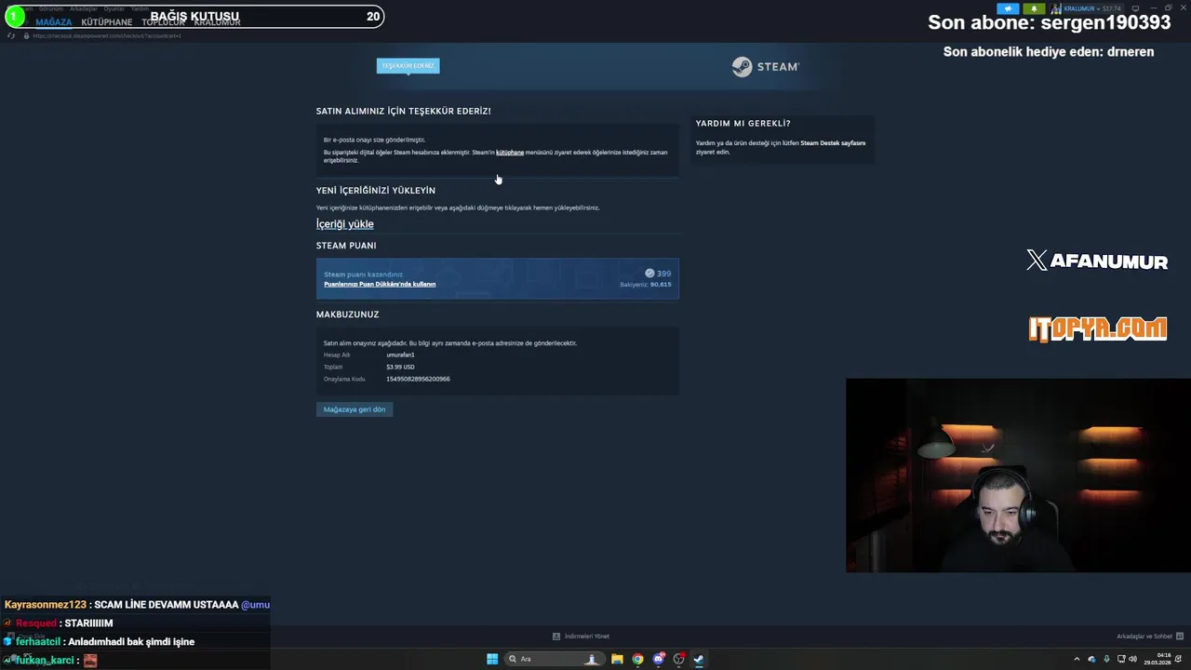Click the X AFANUMUR overlay logo
The width and height of the screenshot is (1191, 670).
point(1097,261)
